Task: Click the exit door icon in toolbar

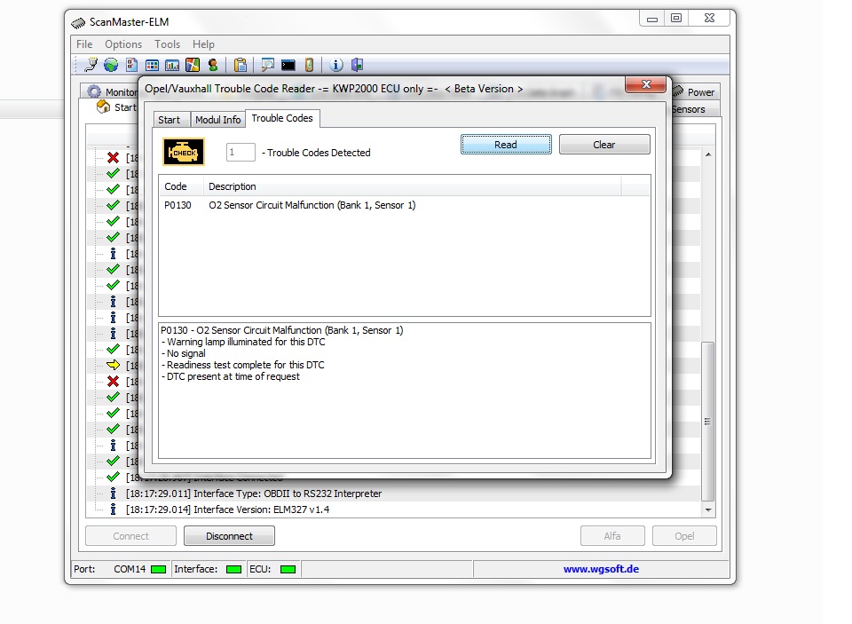Action: click(x=357, y=65)
